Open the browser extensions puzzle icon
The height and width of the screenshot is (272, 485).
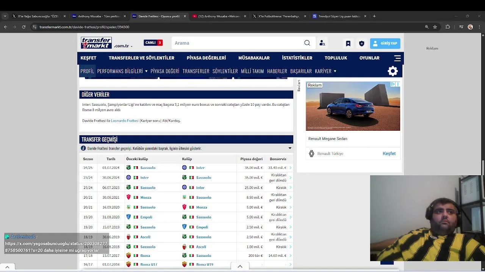pos(447,27)
